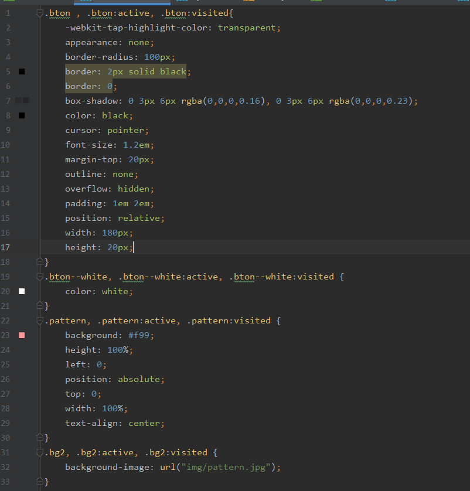
Task: Open the pink #f99 background color swatch
Action: 22,335
